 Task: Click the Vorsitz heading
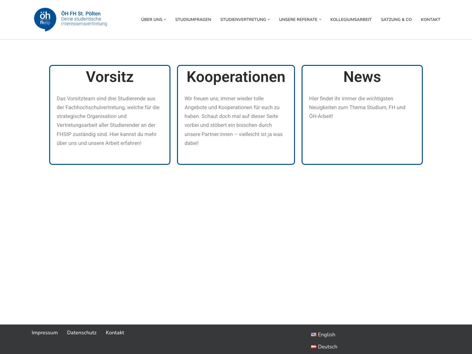pyautogui.click(x=109, y=77)
